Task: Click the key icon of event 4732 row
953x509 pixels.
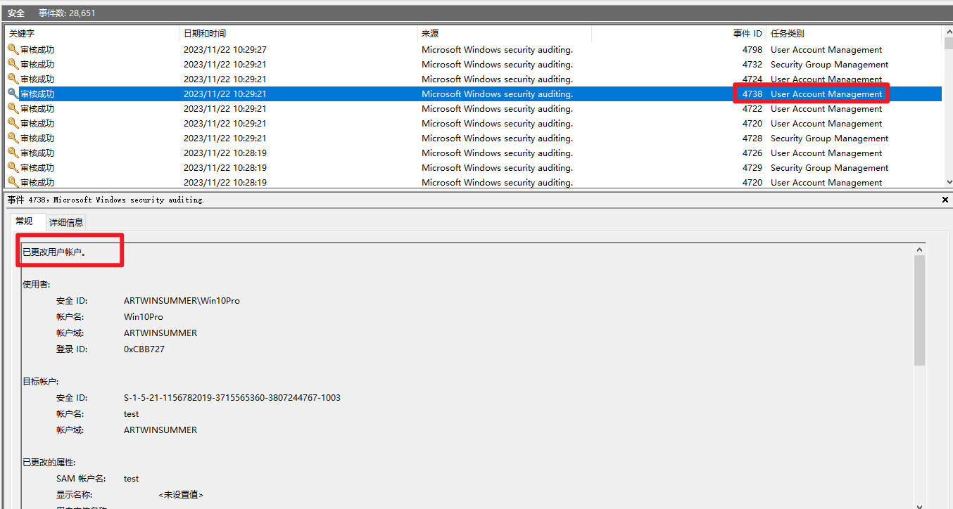Action: click(x=13, y=65)
